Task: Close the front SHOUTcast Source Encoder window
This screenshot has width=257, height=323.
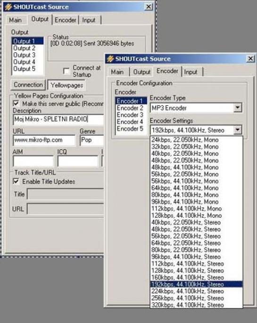Action: [250, 59]
